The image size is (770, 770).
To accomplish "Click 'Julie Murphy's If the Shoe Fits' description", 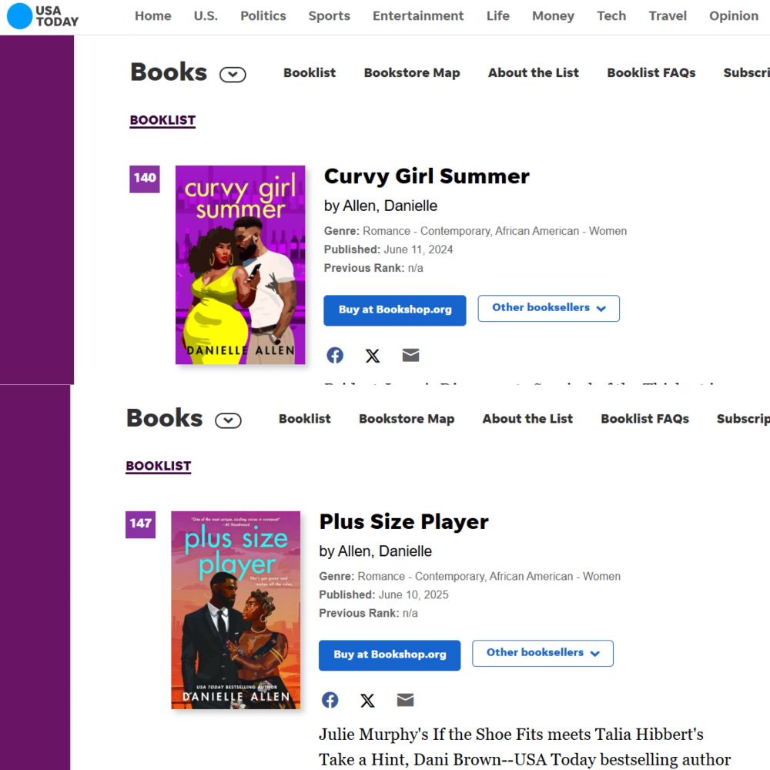I will pos(525,746).
